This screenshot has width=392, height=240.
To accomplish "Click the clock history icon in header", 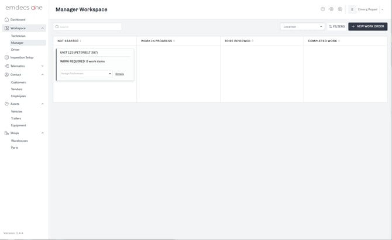I will (322, 9).
